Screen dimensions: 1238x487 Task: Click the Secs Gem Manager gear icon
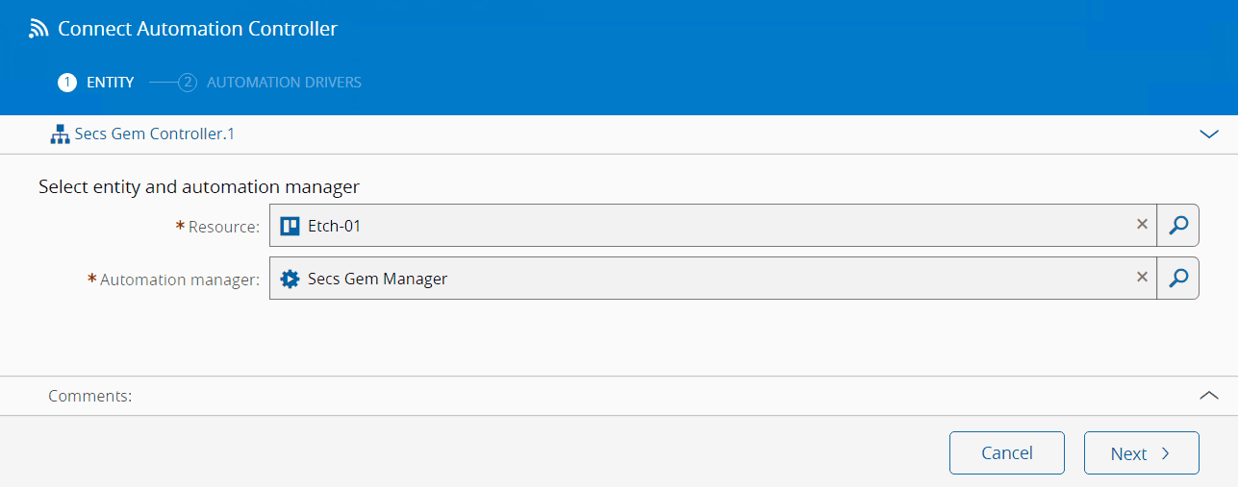pos(290,279)
